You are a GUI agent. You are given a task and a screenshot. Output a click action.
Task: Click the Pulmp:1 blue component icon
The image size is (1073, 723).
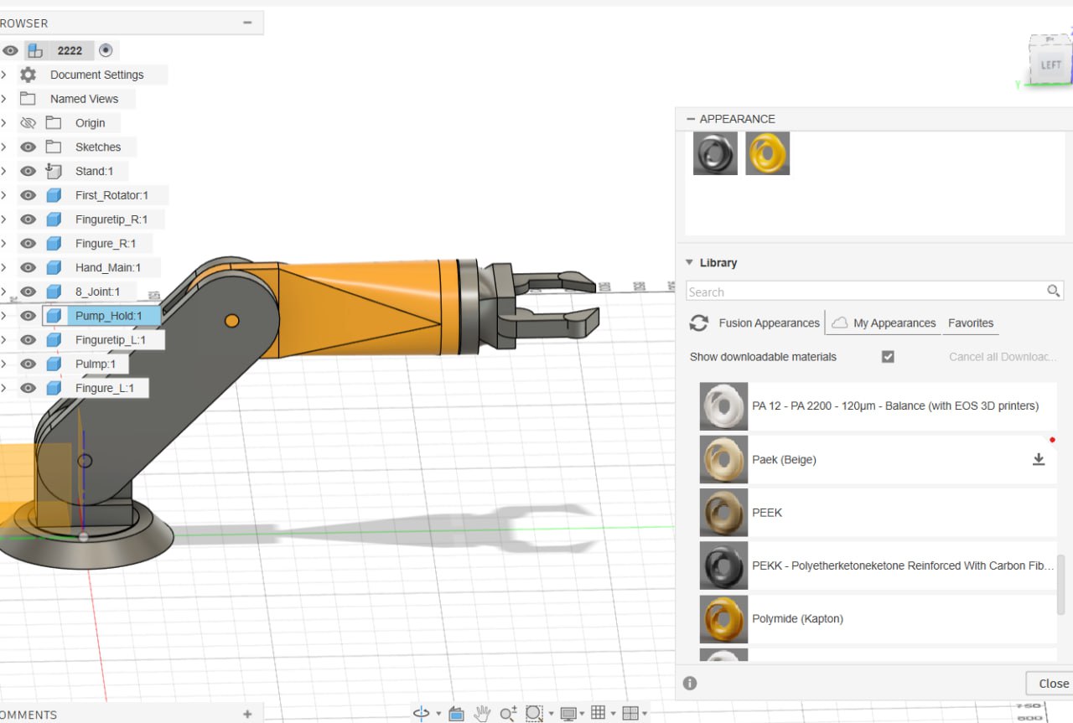coord(54,364)
